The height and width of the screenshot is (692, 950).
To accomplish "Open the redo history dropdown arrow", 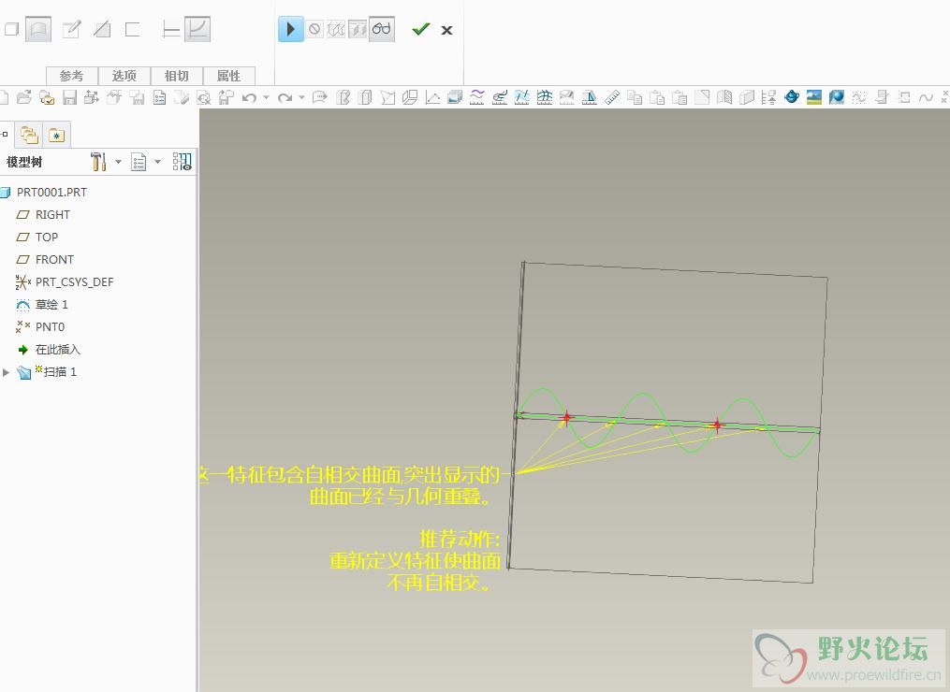I will coord(301,97).
